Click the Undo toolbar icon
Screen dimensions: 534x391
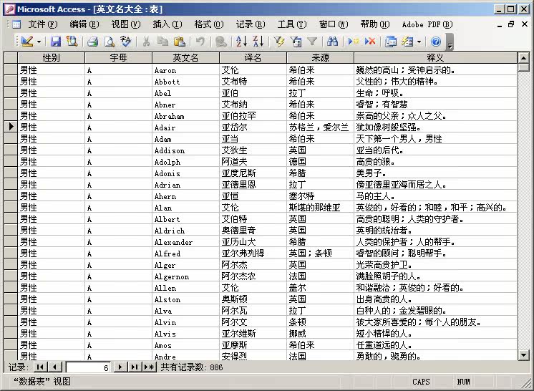pos(200,42)
